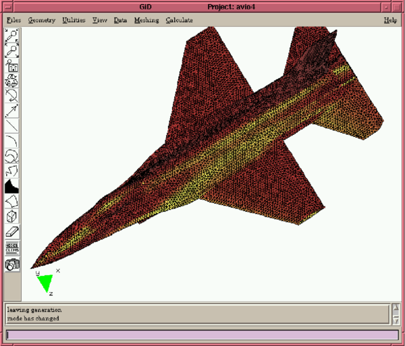405x346 pixels.
Task: Click the black filled surface icon
Action: [12, 186]
